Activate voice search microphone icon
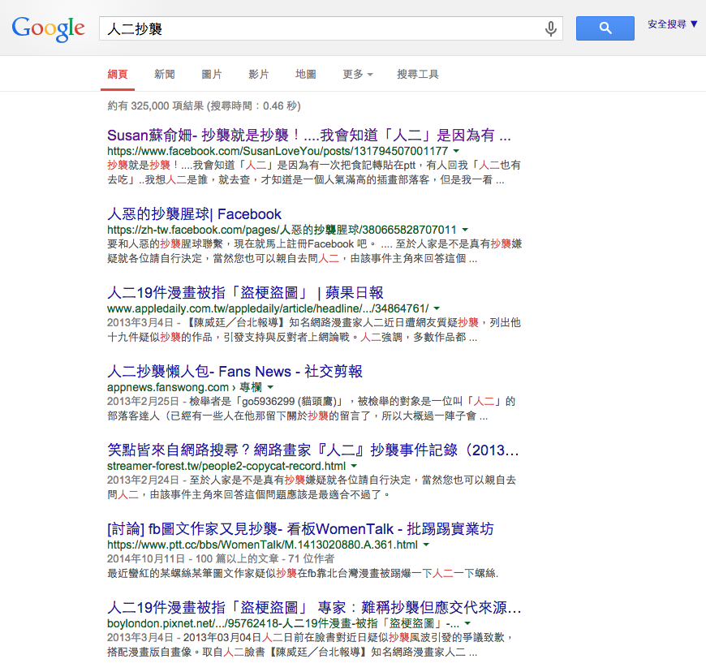The height and width of the screenshot is (672, 706). pos(550,29)
